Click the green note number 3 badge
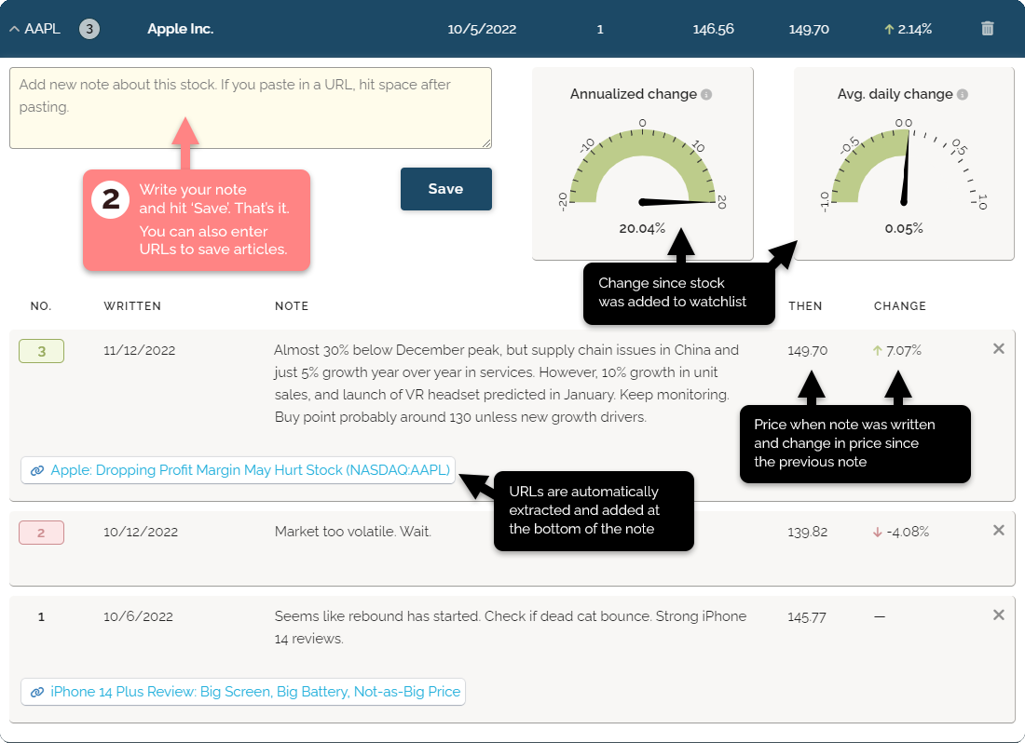 pyautogui.click(x=41, y=351)
